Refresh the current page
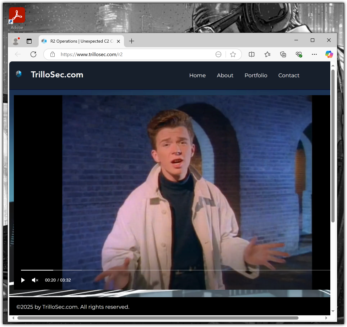 (x=33, y=54)
